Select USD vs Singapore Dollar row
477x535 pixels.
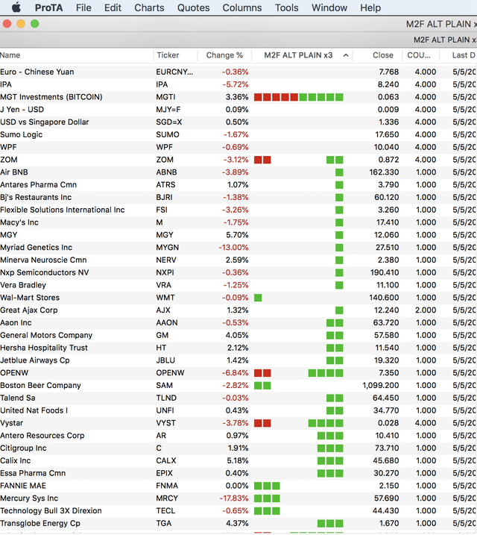click(x=238, y=122)
